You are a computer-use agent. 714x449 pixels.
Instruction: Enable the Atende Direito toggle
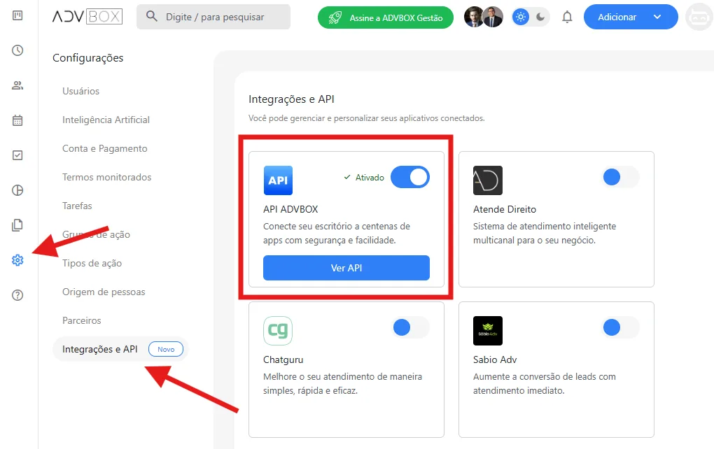coord(620,178)
